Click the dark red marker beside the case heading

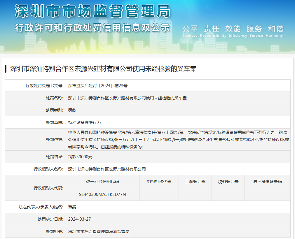[x=6, y=69]
